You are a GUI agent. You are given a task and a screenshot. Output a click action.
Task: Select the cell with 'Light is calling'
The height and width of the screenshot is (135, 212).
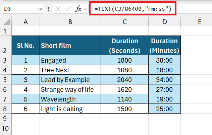[70, 109]
